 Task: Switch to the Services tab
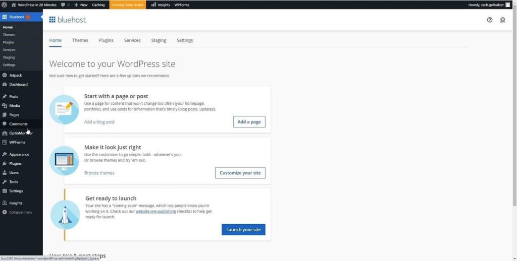(x=132, y=40)
